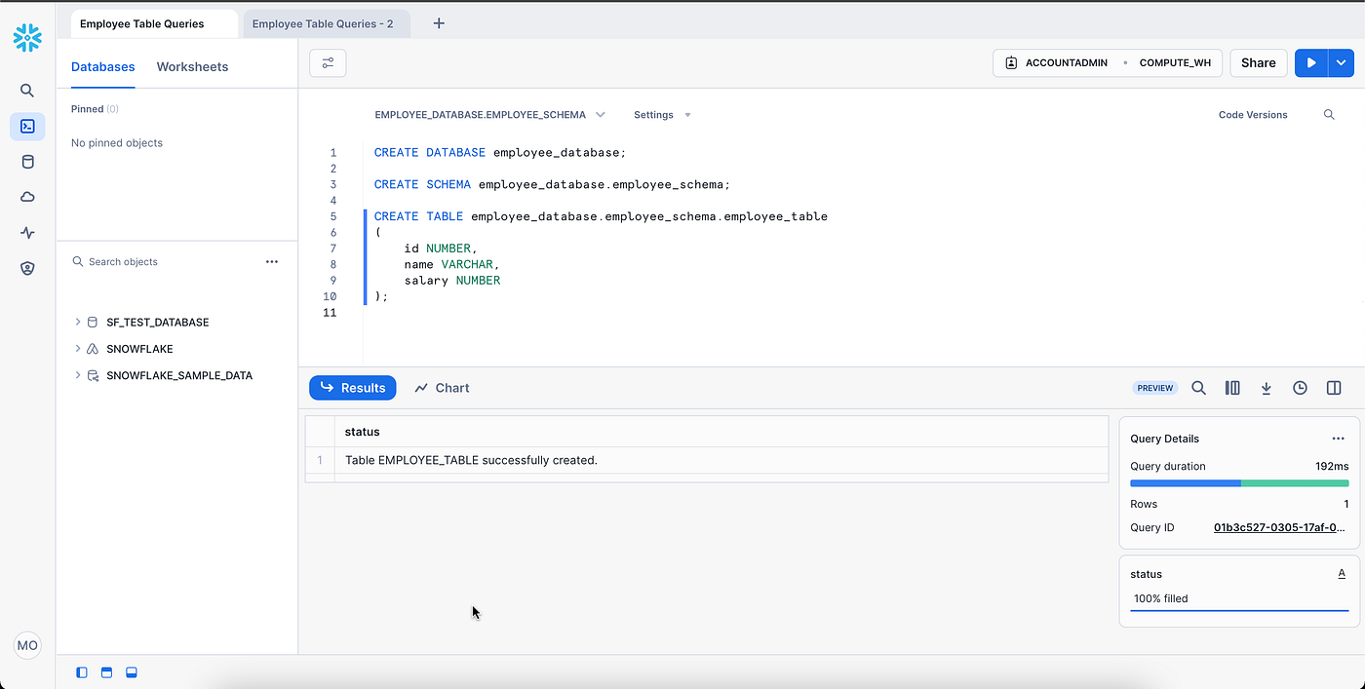The image size is (1365, 689).
Task: Show the Results tab
Action: (353, 388)
